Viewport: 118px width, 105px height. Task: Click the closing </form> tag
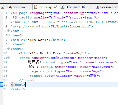(26, 80)
